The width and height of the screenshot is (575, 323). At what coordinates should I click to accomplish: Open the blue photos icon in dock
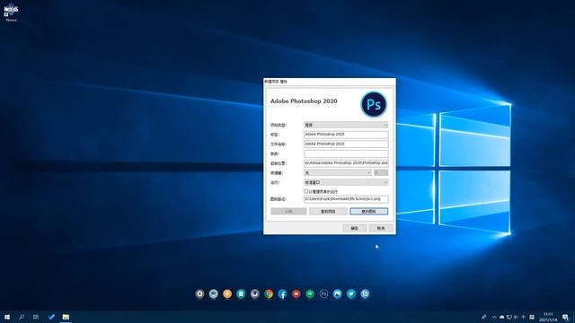pos(338,293)
